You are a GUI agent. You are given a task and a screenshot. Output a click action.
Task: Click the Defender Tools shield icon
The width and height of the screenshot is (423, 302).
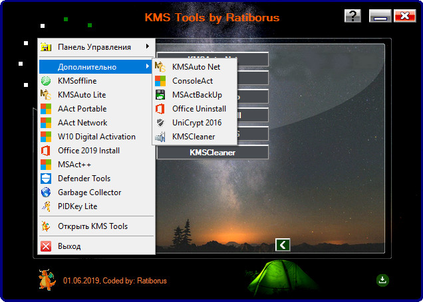45,179
